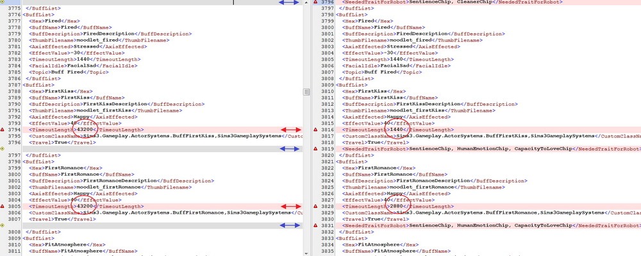The width and height of the screenshot is (641, 256).
Task: Click BuffFirstKiss CustomClassName on left line 3795
Action: click(165, 136)
